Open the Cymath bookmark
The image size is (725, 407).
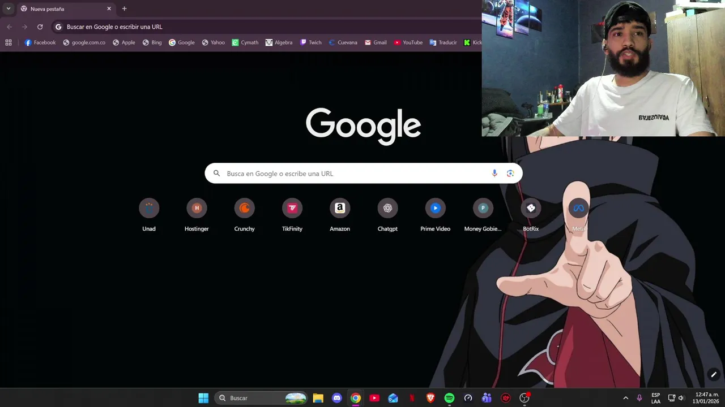(x=245, y=42)
